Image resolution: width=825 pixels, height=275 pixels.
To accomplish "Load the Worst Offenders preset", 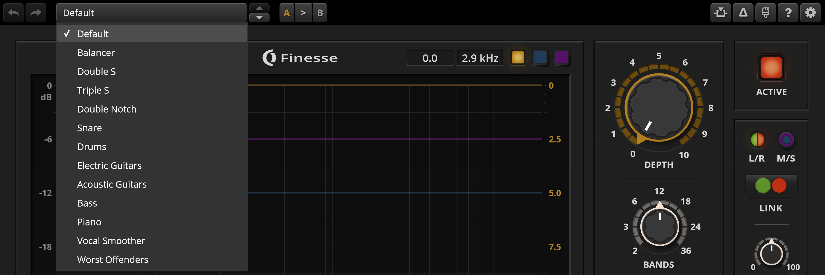I will (x=152, y=260).
